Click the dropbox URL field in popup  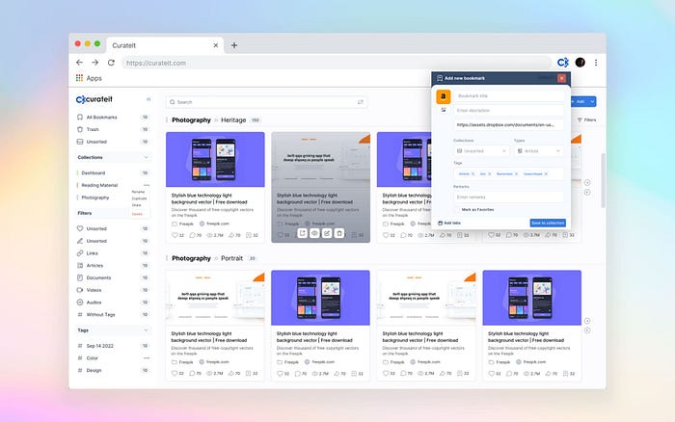(x=508, y=124)
